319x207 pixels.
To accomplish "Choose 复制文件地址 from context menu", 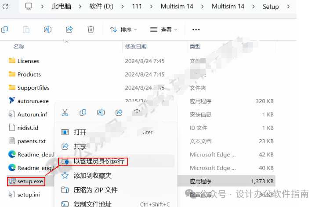I will pyautogui.click(x=92, y=204).
